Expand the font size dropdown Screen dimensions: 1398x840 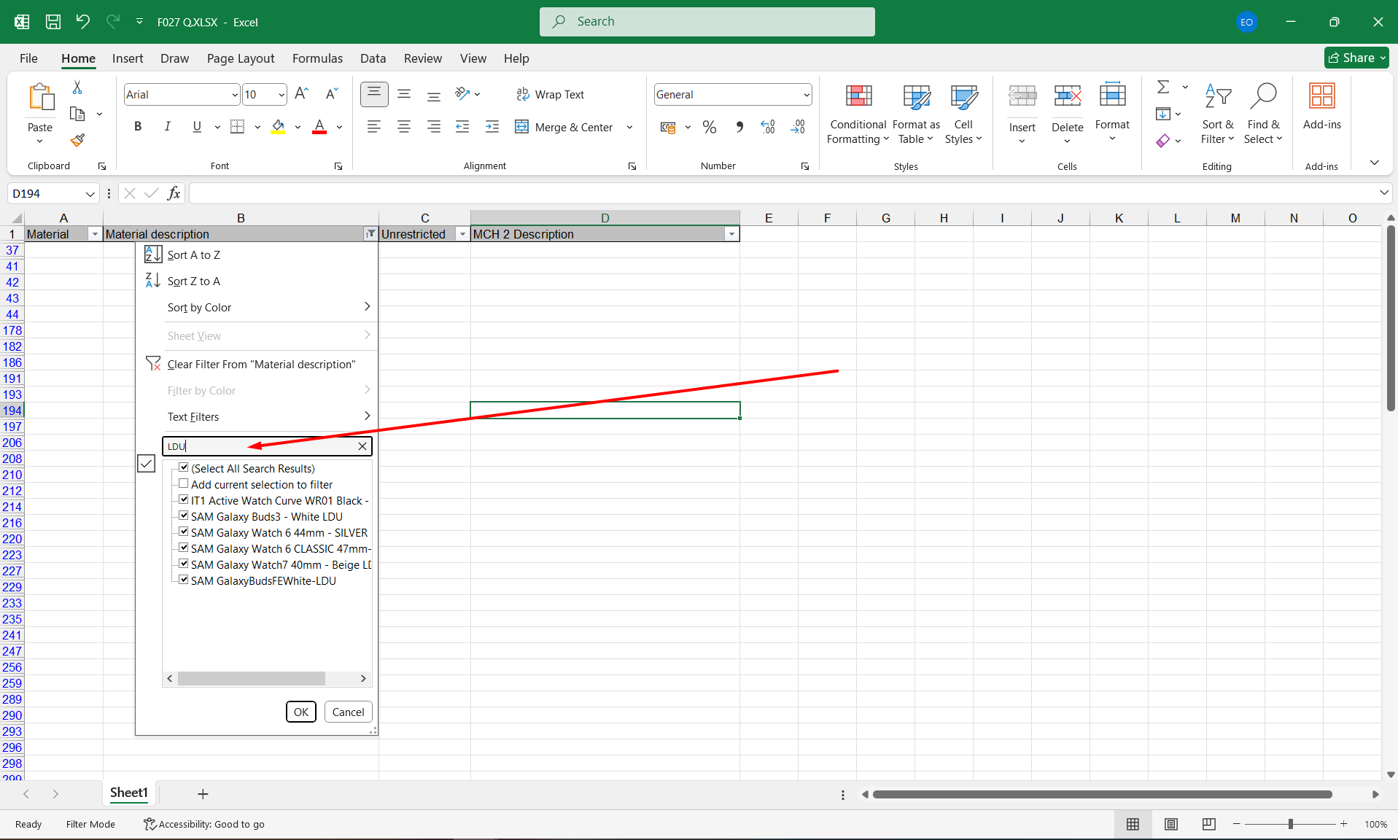pos(281,95)
